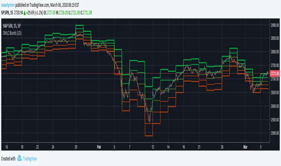Click the red 2721.08 current price tag
This screenshot has height=166, width=281.
tap(275, 73)
